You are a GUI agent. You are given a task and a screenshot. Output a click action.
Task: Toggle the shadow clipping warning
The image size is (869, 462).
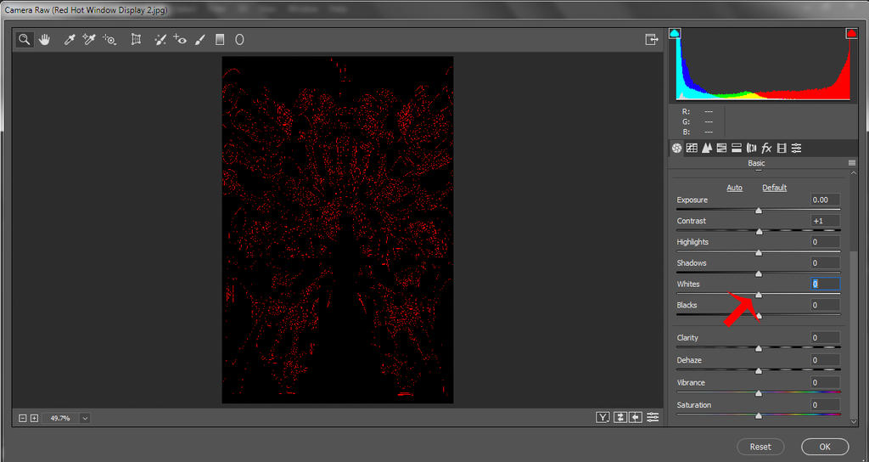coord(676,34)
